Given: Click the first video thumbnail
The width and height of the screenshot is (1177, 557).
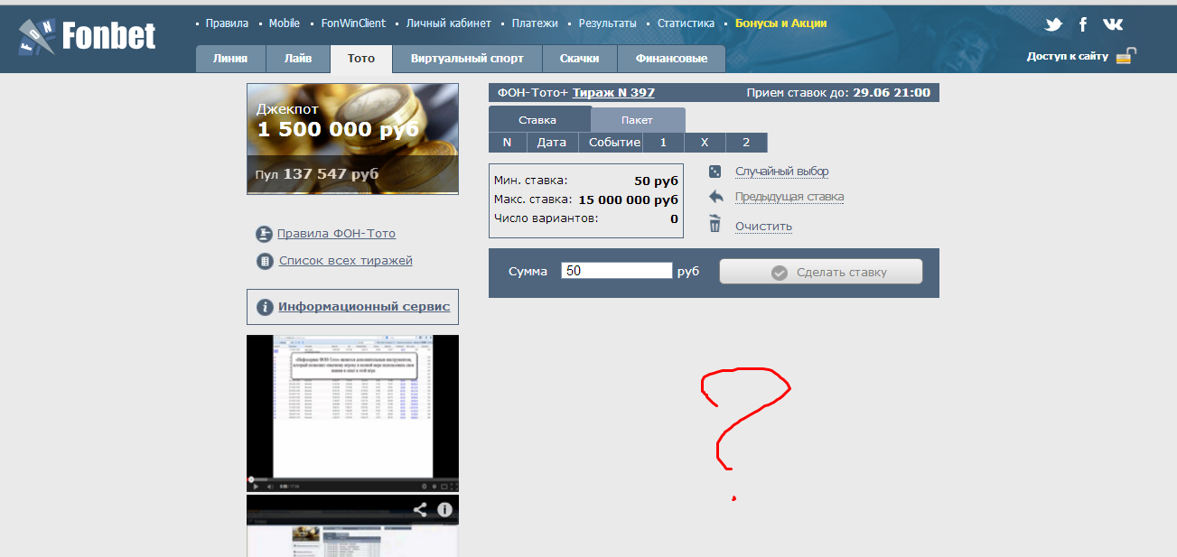Looking at the screenshot, I should 352,413.
